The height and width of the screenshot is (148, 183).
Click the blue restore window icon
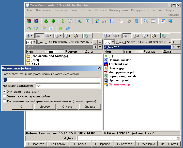pos(51,28)
